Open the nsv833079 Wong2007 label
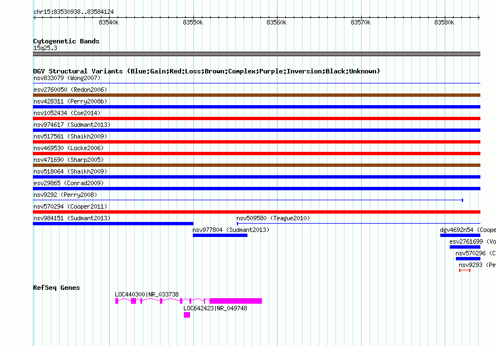This screenshot has height=346, width=496. point(67,78)
